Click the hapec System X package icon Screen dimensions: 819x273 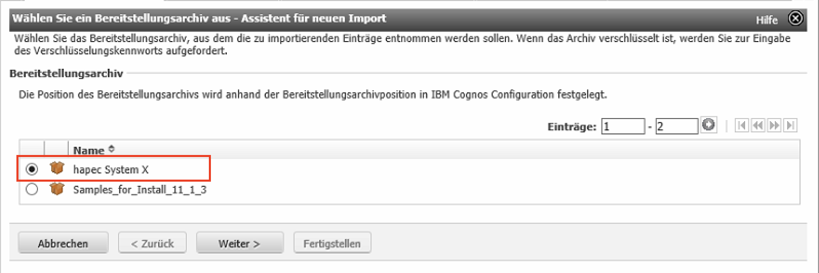pos(56,168)
